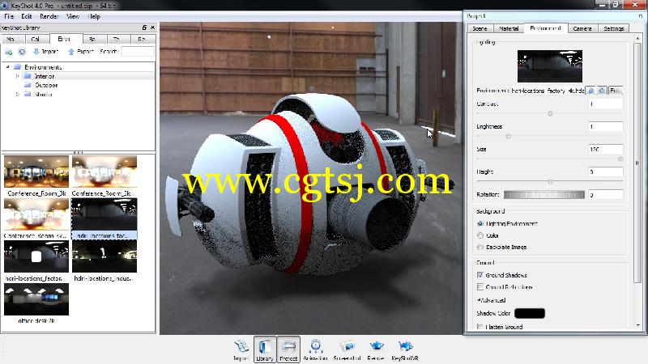
Task: Open the View menu
Action: (73, 16)
